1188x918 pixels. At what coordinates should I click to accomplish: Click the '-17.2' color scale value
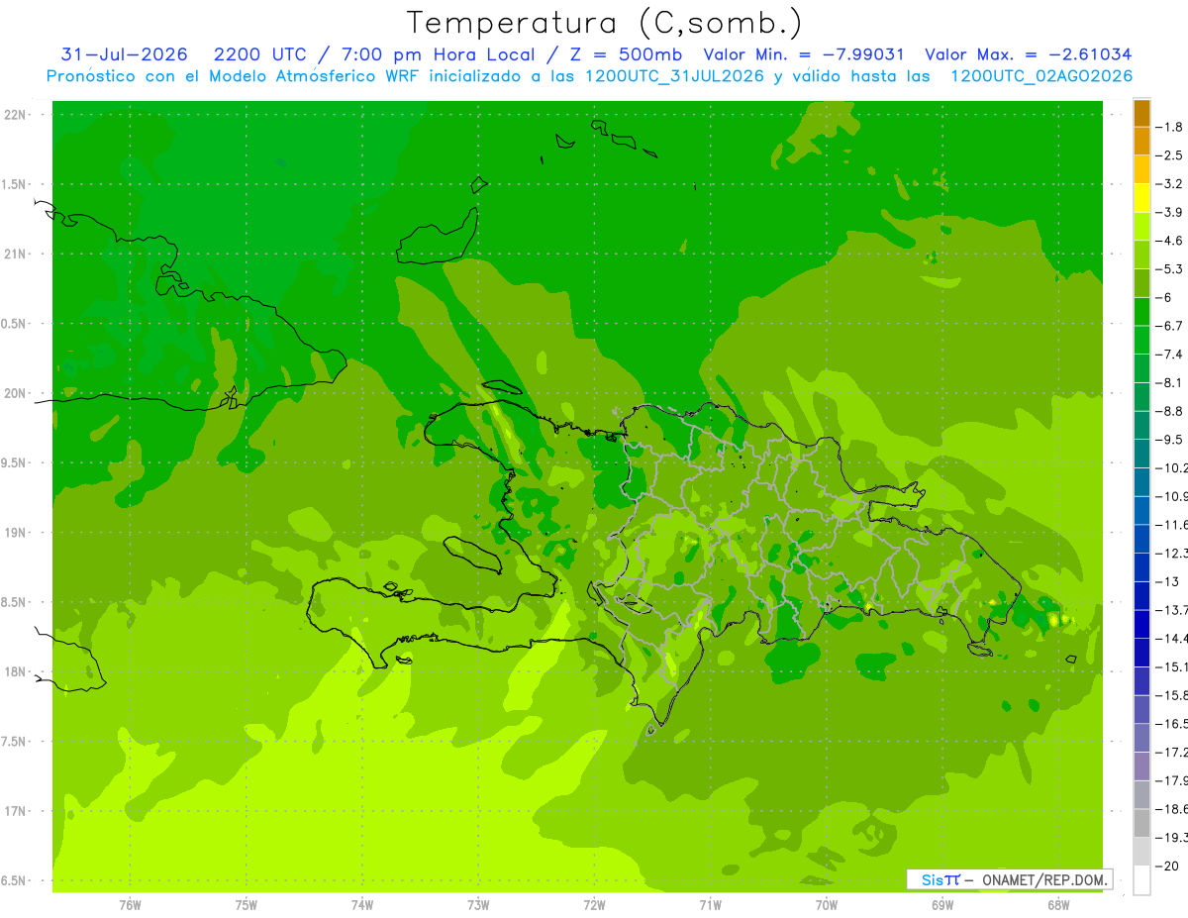[1172, 752]
